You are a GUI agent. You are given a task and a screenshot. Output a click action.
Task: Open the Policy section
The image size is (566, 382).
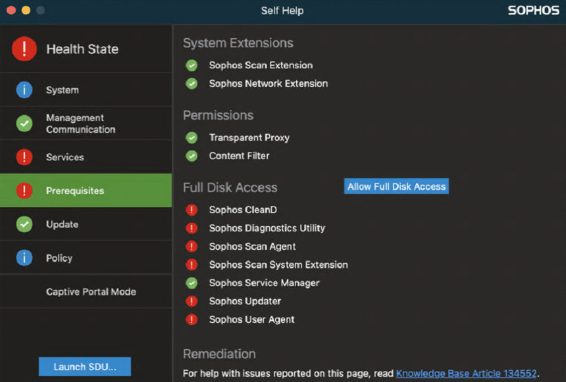(x=86, y=258)
